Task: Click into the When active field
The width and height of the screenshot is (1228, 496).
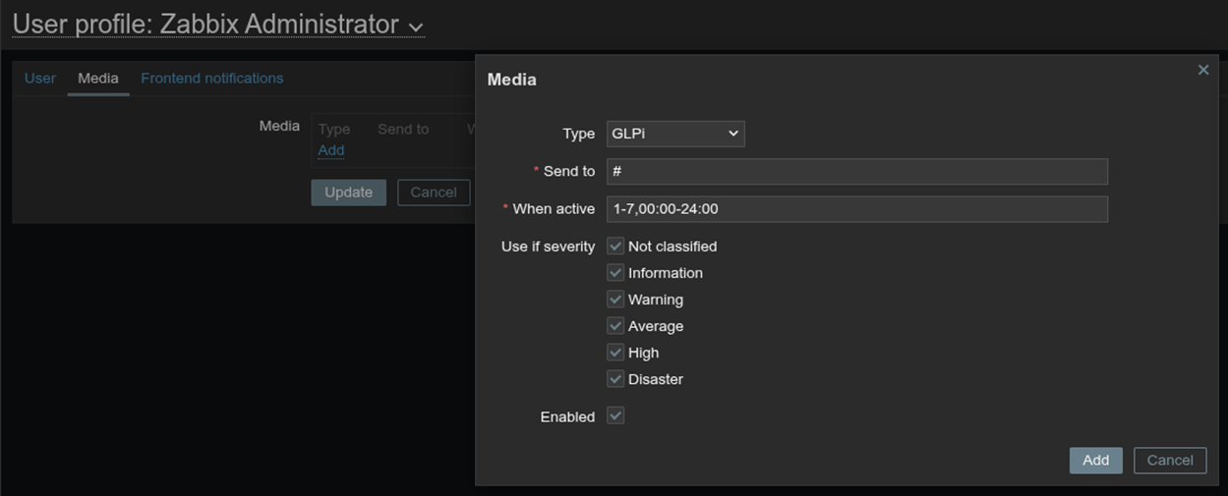Action: pyautogui.click(x=856, y=209)
